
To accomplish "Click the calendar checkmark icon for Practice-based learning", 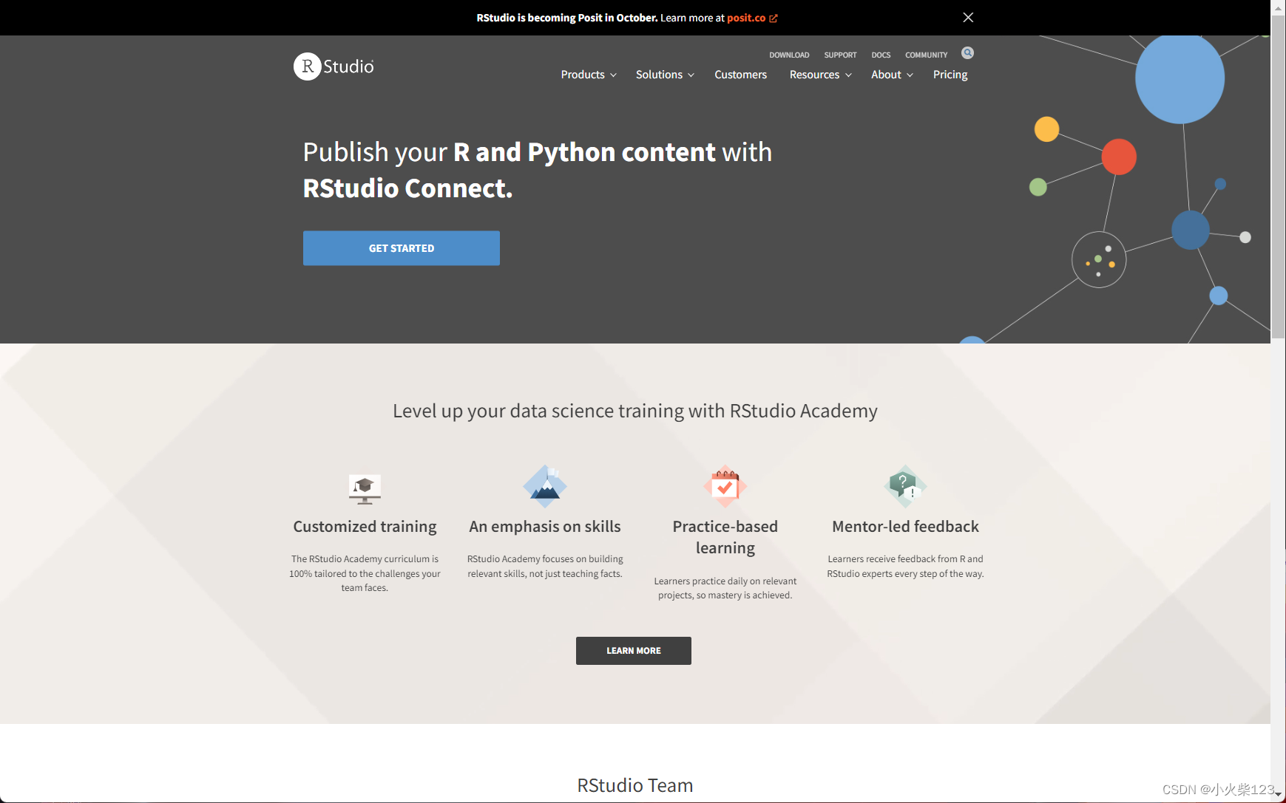I will pos(725,486).
